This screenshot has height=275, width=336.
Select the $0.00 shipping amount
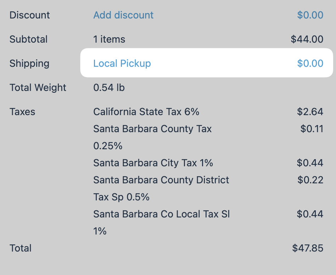point(310,63)
